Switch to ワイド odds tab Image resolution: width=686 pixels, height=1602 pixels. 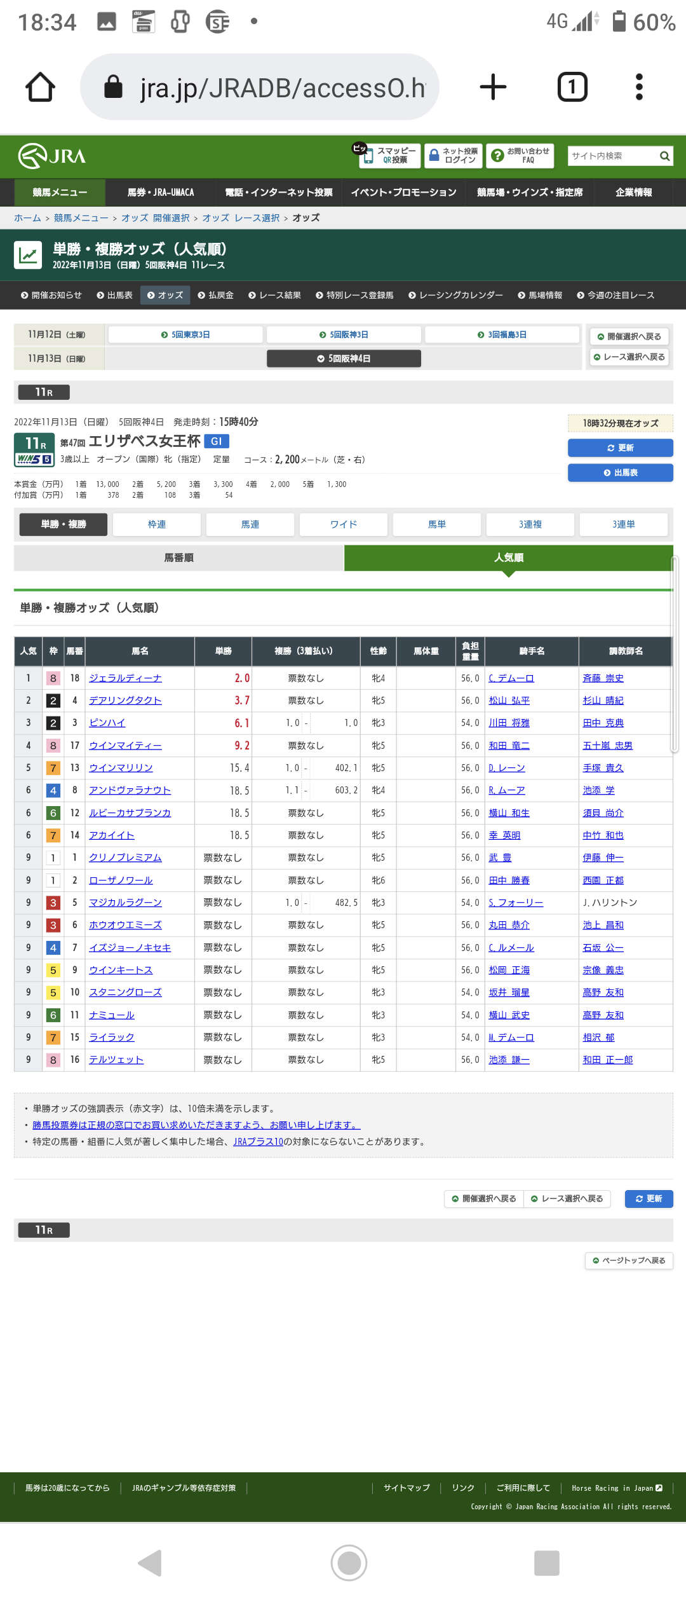point(344,524)
